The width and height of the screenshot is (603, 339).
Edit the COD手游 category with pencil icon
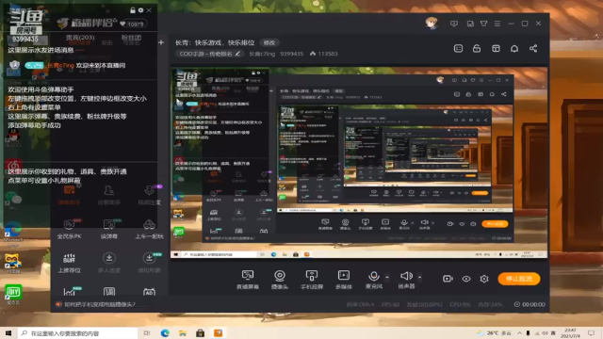(237, 54)
